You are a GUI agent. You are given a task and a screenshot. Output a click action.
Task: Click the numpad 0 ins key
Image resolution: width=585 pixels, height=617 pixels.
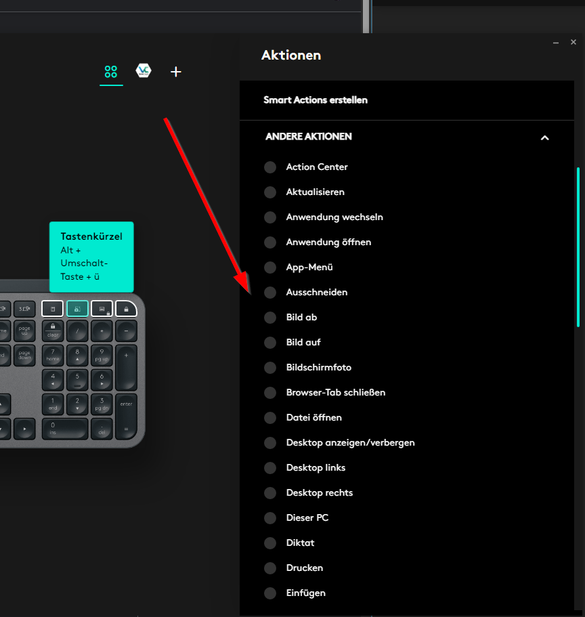[65, 429]
